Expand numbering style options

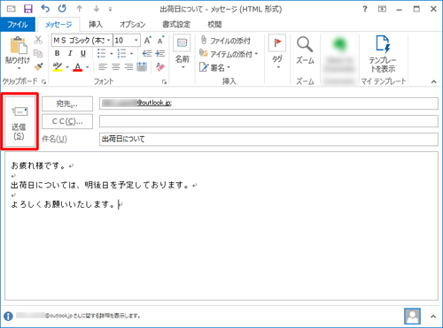click(131, 54)
